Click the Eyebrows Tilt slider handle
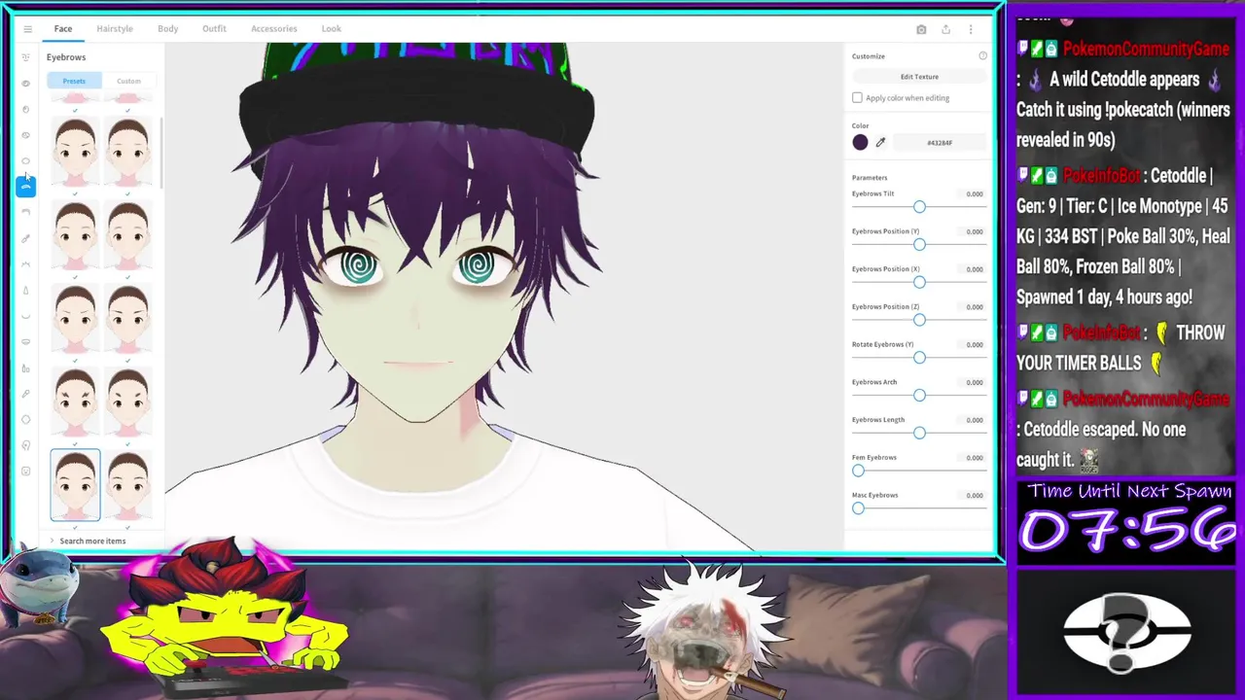This screenshot has height=700, width=1245. pos(919,206)
